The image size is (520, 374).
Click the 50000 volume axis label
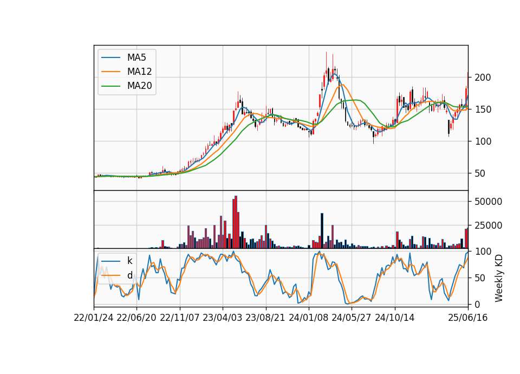[488, 202]
